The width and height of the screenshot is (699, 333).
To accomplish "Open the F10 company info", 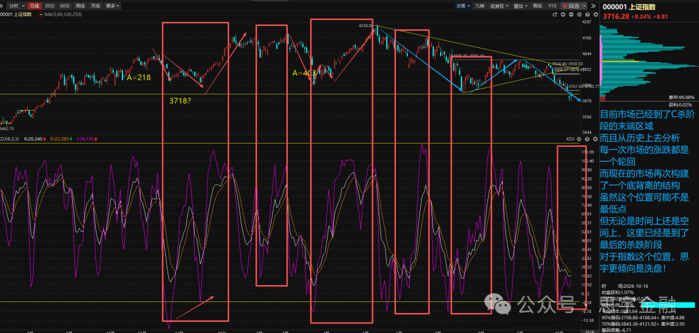I will (553, 6).
